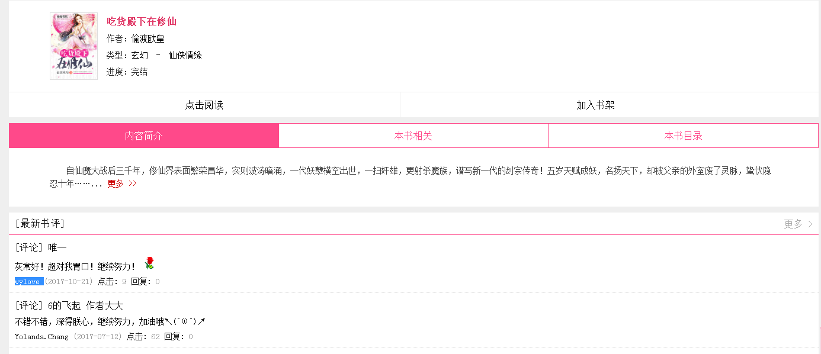
Task: Open the review titled 唯一
Action: coord(57,247)
